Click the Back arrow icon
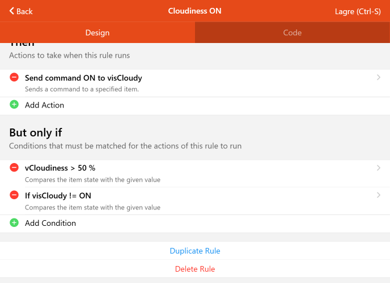This screenshot has width=390, height=283. 11,11
